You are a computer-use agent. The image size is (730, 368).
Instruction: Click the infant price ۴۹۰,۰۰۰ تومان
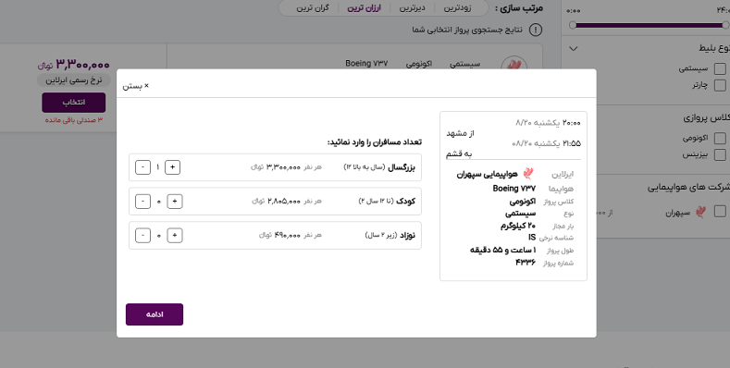tap(279, 236)
